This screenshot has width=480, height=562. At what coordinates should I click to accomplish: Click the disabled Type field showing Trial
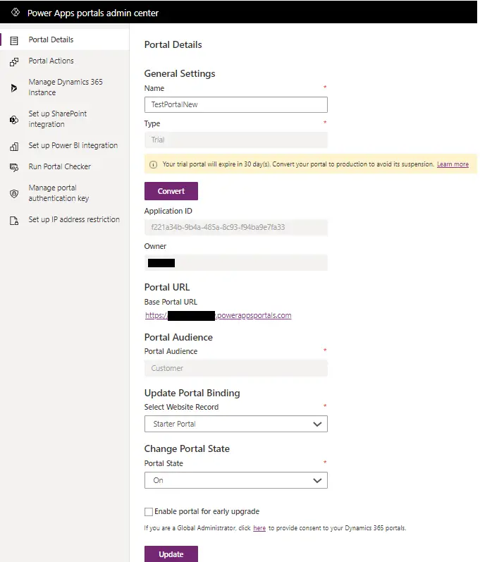(236, 140)
